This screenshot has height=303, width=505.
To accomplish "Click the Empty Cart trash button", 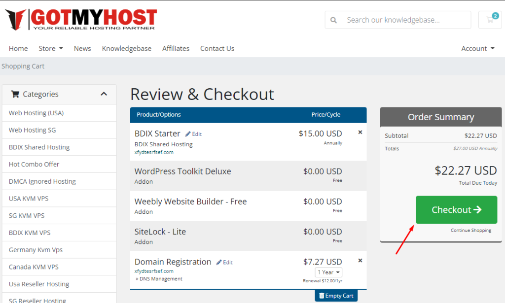I will [x=336, y=296].
